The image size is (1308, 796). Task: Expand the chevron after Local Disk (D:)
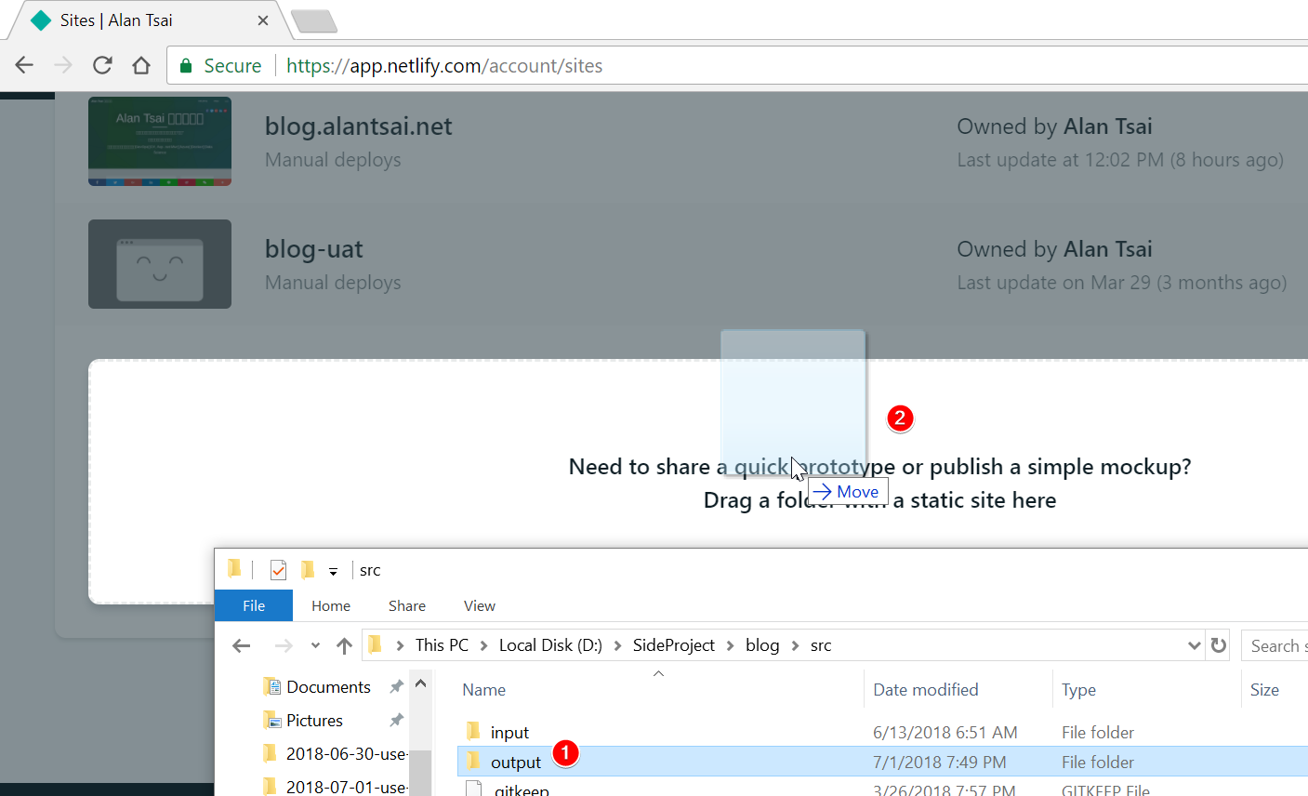[x=617, y=645]
